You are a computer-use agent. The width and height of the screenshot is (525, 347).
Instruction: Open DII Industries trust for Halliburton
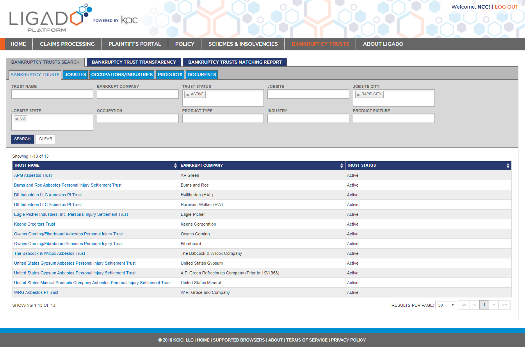pos(48,195)
